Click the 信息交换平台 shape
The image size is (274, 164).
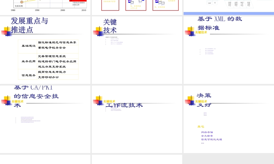(x=248, y=4)
